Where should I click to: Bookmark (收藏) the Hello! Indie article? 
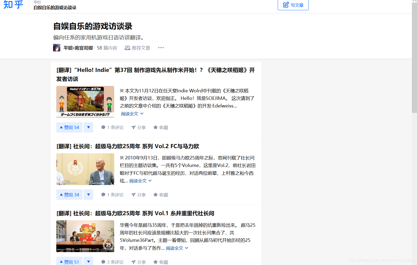(161, 127)
